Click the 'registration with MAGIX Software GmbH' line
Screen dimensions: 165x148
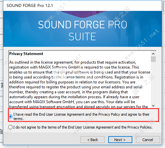click(x=74, y=67)
